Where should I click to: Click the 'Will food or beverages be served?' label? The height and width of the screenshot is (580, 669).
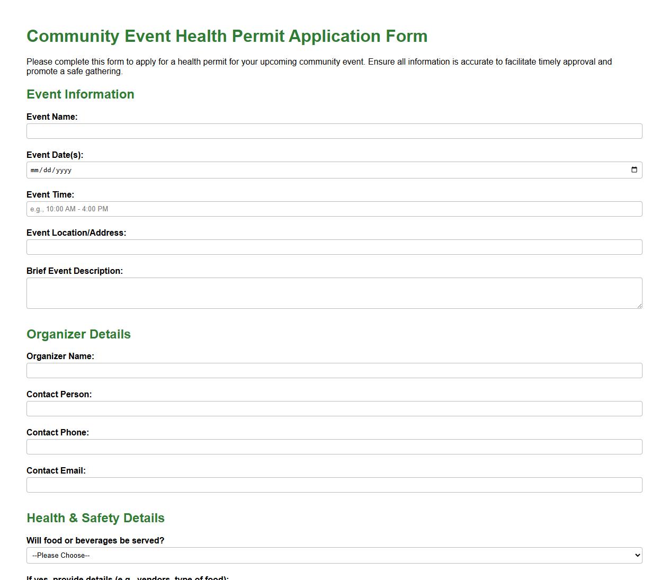point(95,540)
